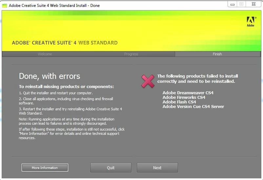This screenshot has width=263, height=180.
Task: Click step 2 Close all applications text
Action: point(66,101)
